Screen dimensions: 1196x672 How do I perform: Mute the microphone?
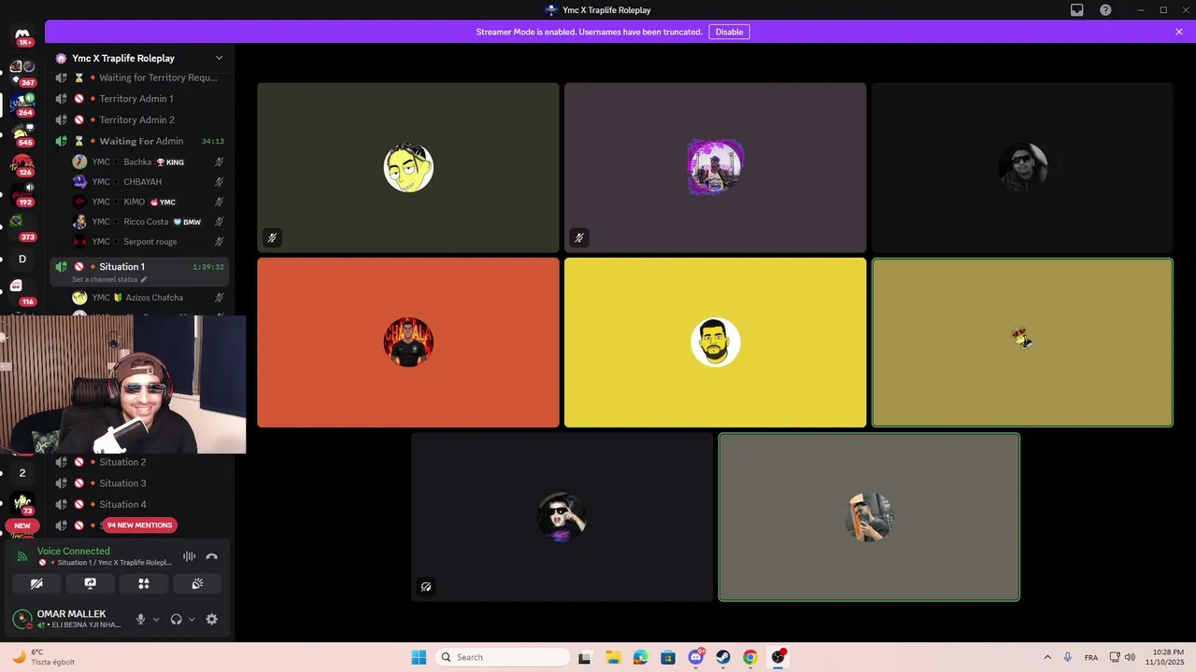point(141,619)
